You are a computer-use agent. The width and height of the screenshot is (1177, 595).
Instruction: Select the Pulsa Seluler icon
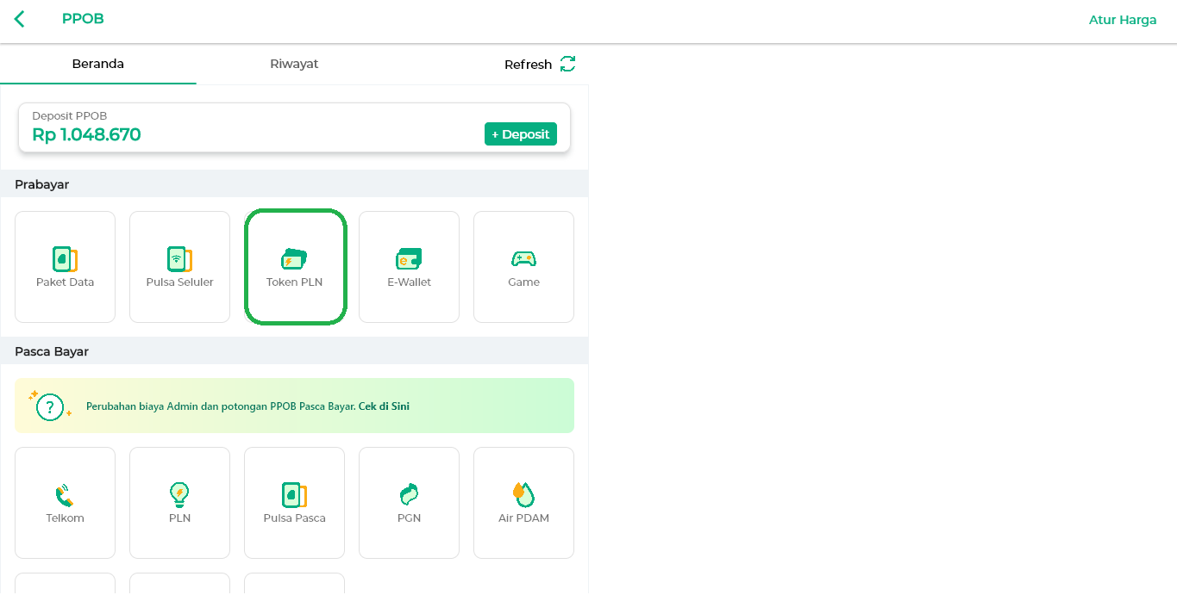[x=179, y=267]
